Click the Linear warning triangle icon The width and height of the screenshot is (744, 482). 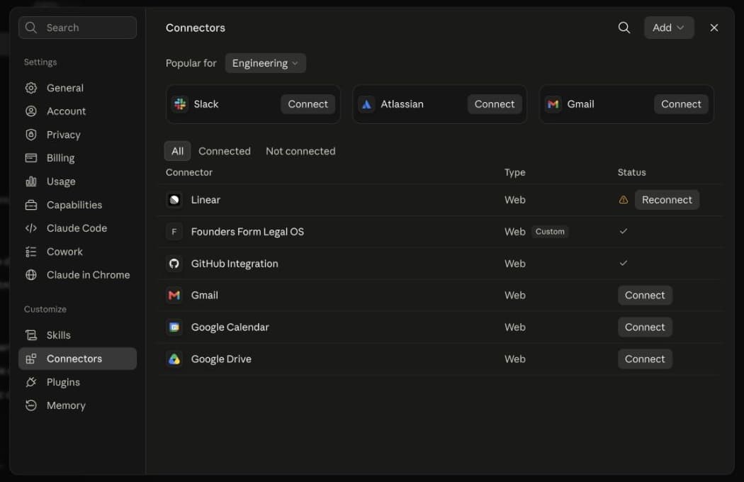coord(624,200)
